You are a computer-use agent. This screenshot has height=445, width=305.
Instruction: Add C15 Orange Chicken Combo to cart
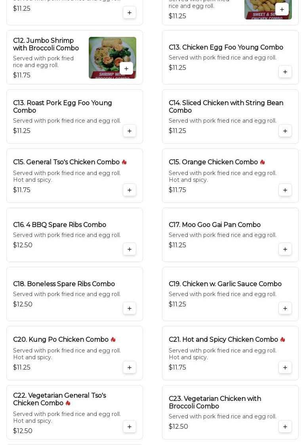click(285, 190)
